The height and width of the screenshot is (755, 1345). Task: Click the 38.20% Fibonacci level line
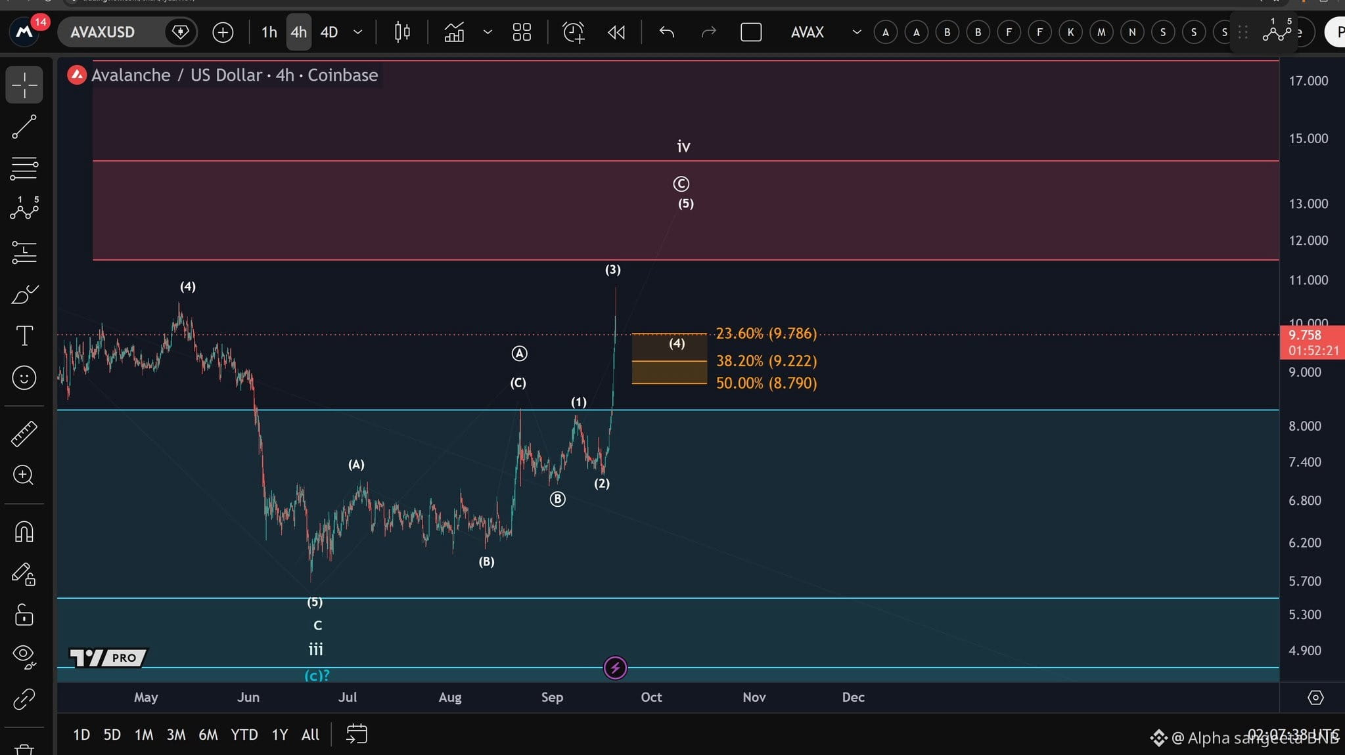tap(669, 361)
